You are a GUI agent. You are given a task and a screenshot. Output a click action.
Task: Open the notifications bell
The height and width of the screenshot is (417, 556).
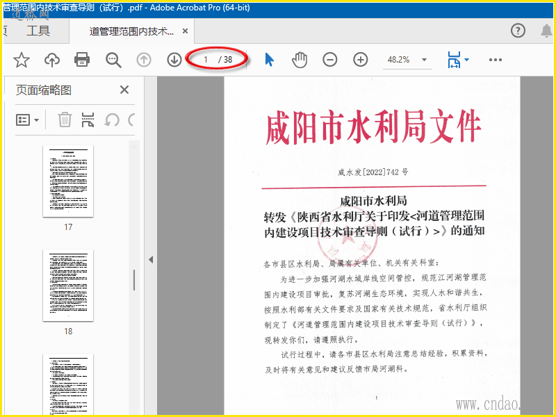(546, 31)
